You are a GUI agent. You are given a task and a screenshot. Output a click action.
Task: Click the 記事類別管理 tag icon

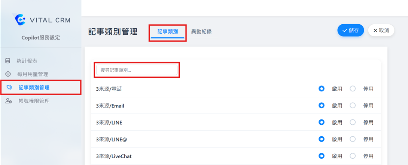(x=9, y=88)
